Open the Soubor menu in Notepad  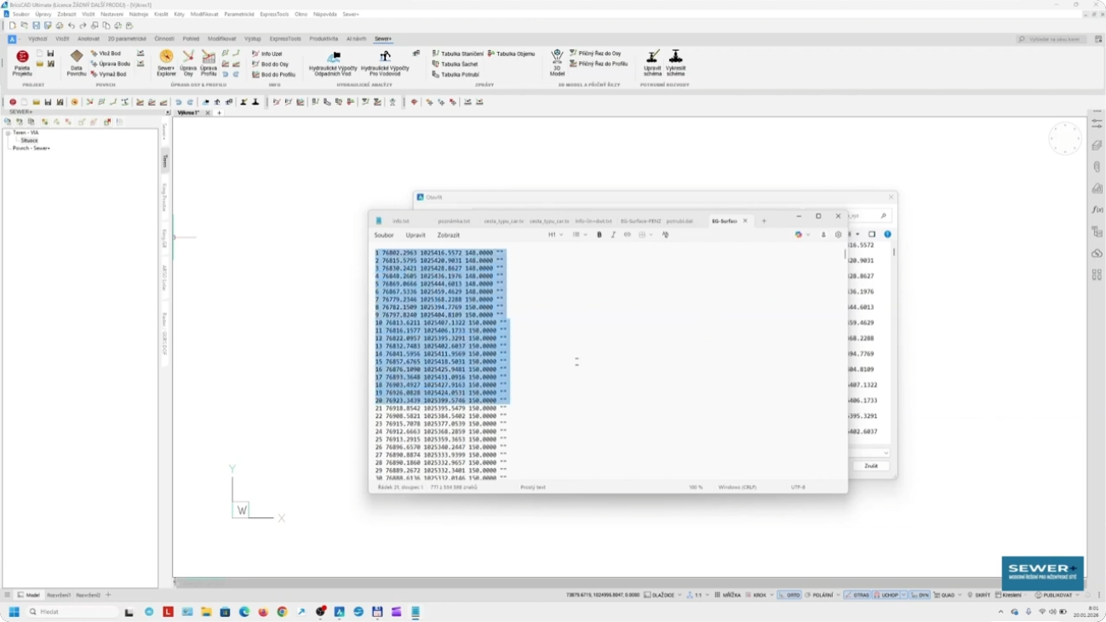click(x=384, y=235)
